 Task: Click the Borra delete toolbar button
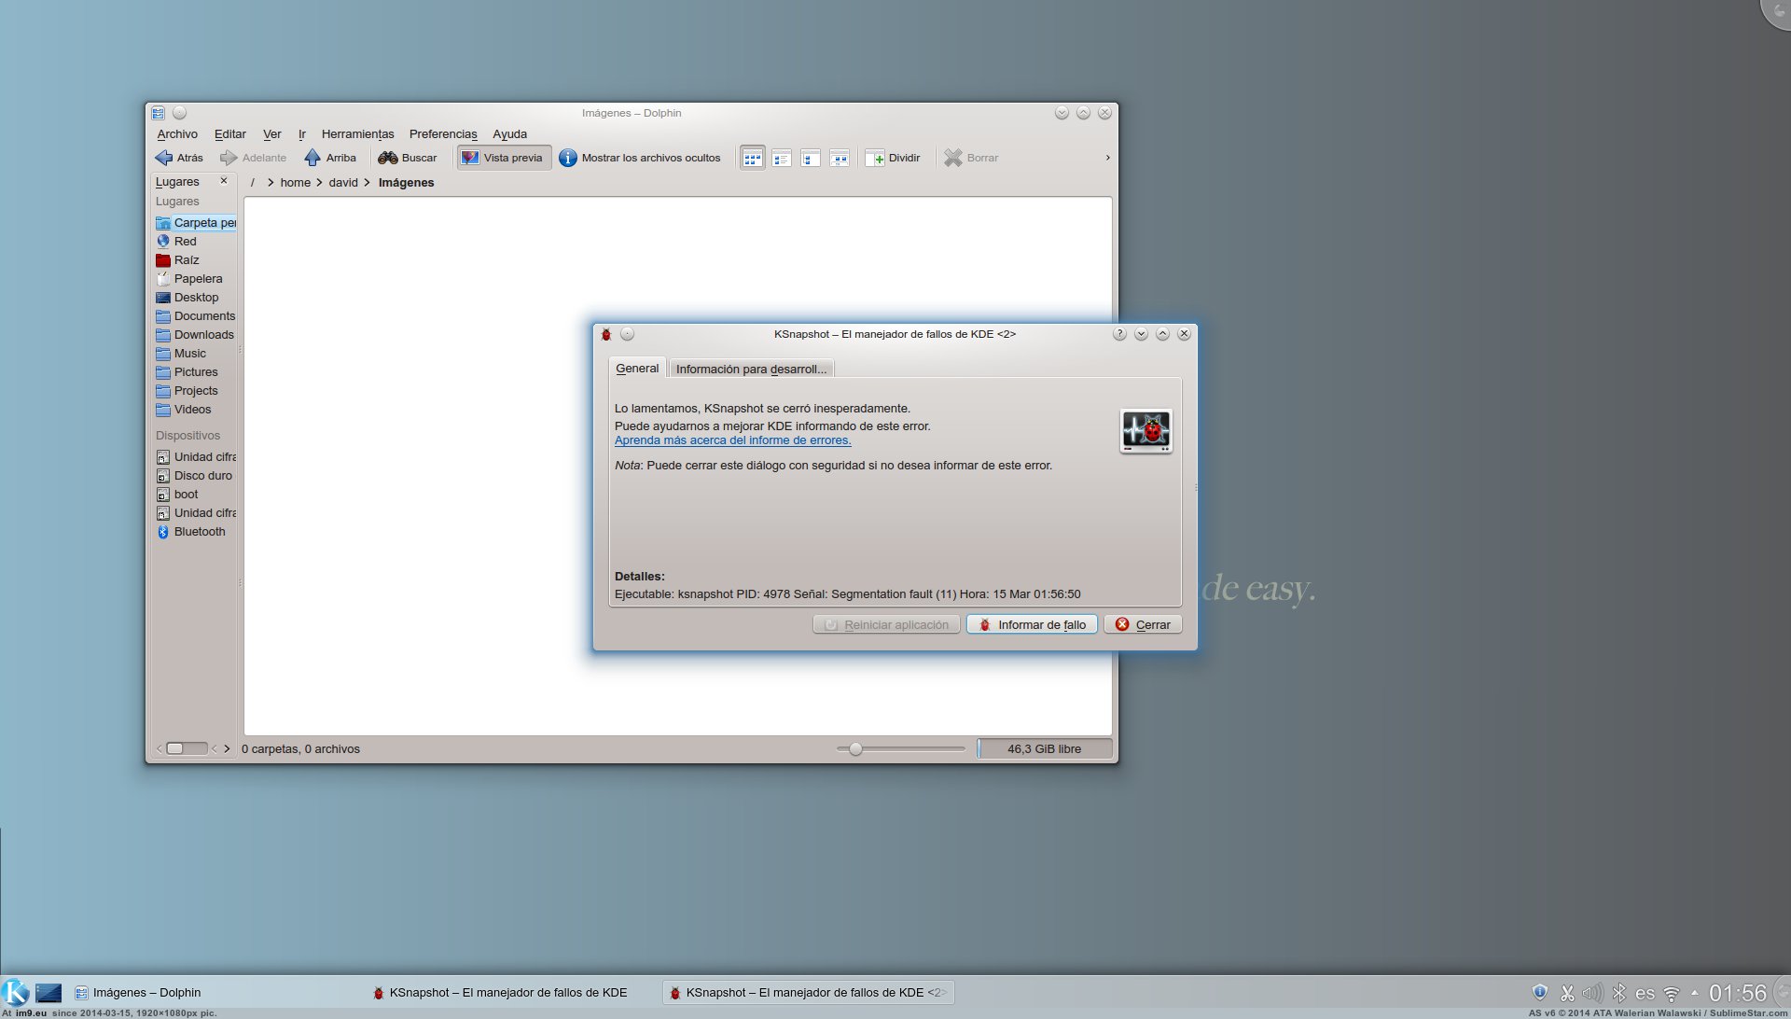tap(971, 158)
